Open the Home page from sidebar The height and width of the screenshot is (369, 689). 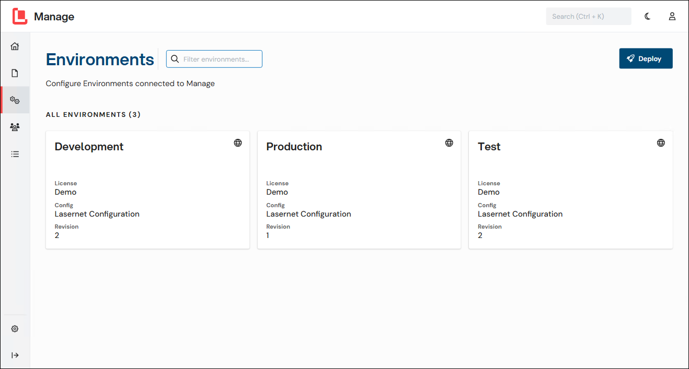point(15,46)
